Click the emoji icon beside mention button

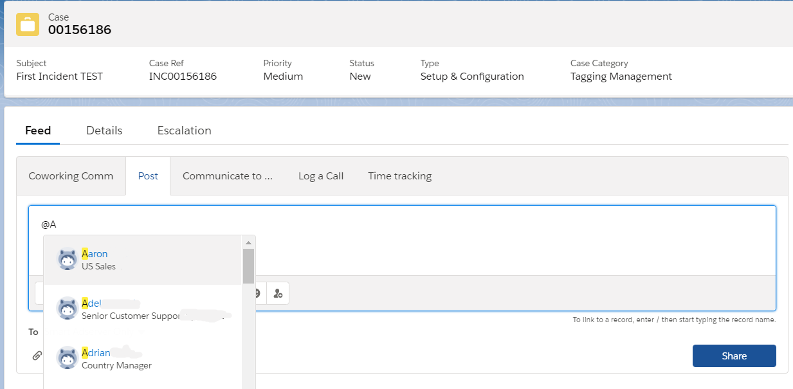[x=257, y=293]
